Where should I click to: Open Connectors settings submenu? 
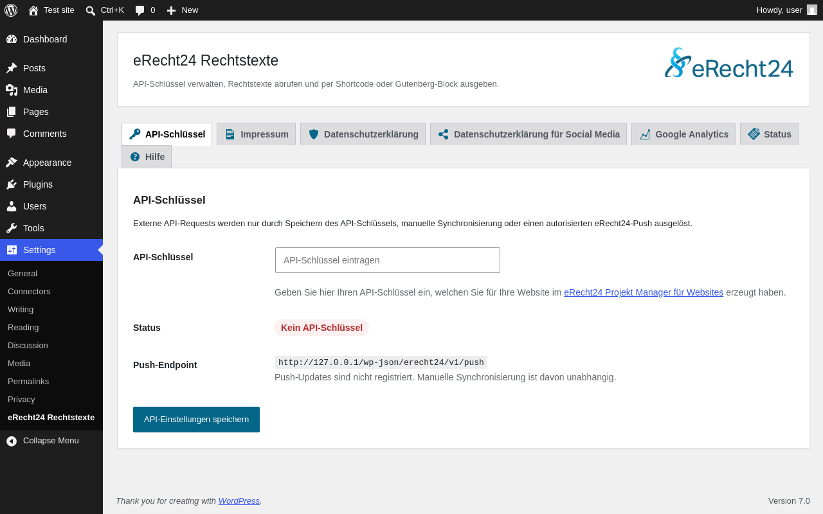[29, 291]
